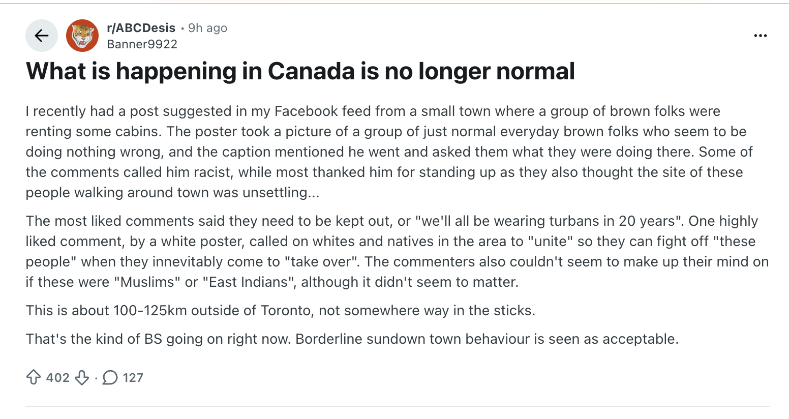Downvote the post
The image size is (789, 419).
coord(82,377)
